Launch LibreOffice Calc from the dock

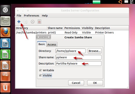(5, 54)
